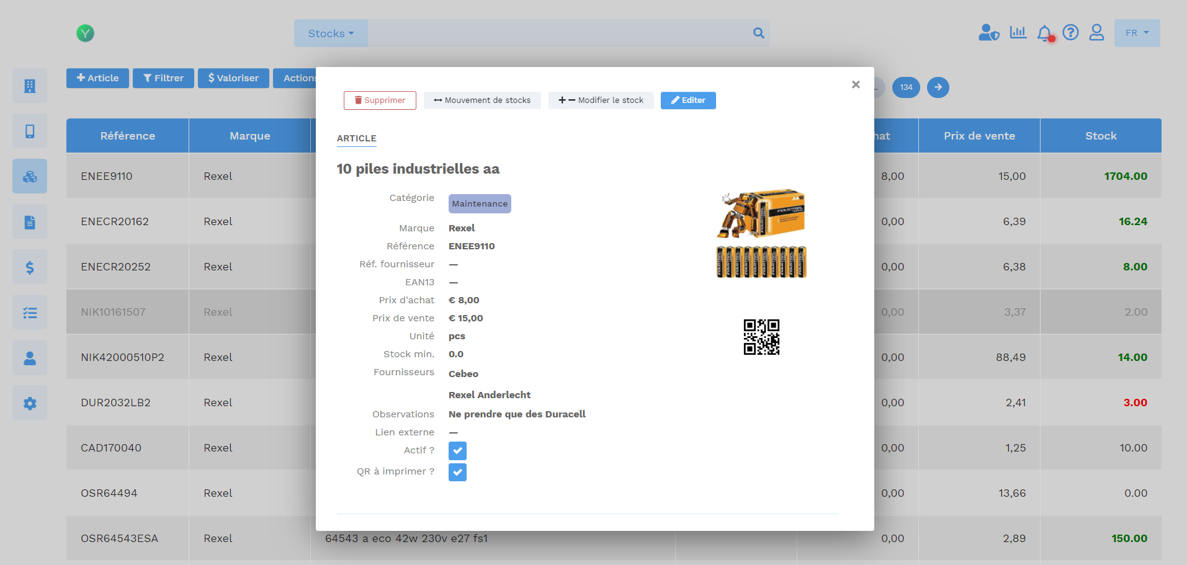Click the Rexel Anderlecht supplier text

click(490, 395)
